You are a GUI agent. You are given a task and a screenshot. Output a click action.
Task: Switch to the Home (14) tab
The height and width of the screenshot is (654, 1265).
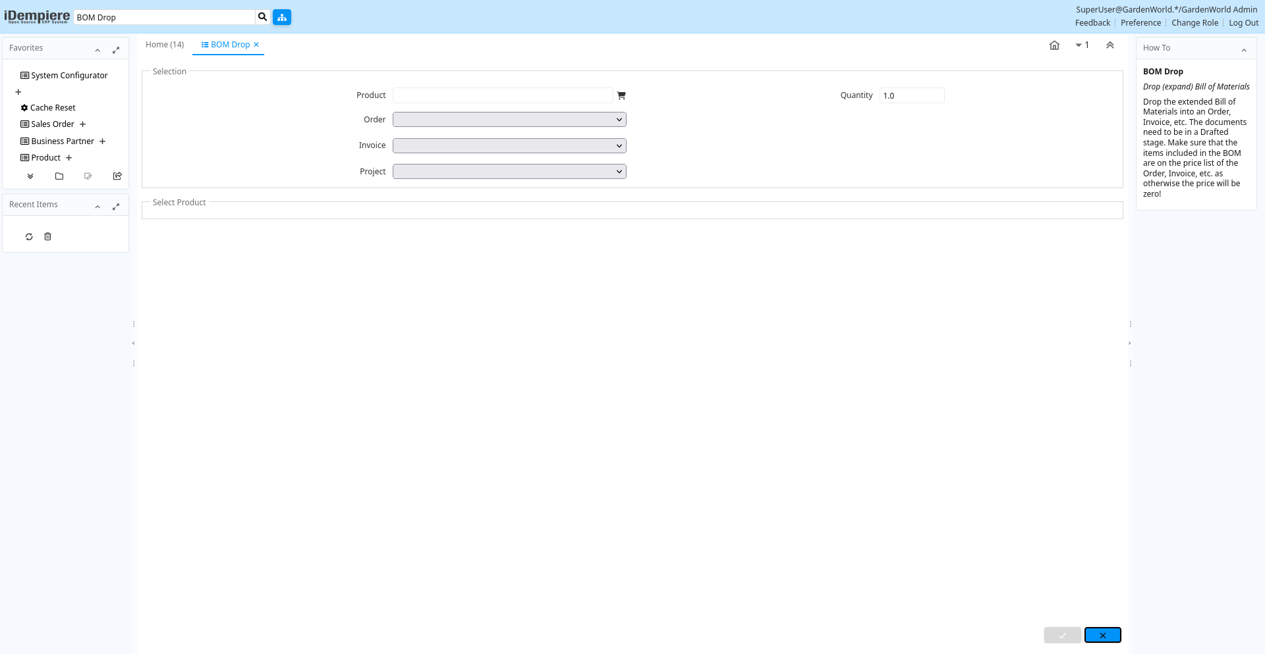[x=165, y=45]
